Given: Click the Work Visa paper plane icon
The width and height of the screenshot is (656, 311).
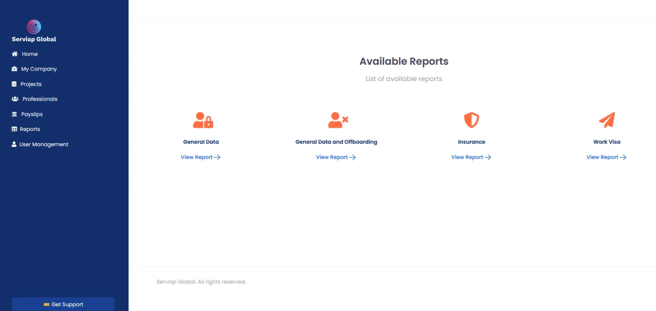Looking at the screenshot, I should click(x=607, y=120).
